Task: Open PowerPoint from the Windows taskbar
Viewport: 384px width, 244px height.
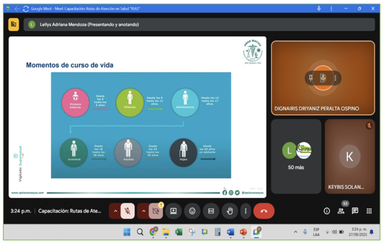Action: 243,232
